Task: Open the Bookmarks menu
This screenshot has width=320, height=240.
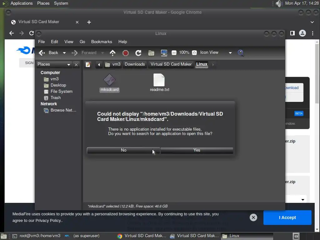Action: 102,42
